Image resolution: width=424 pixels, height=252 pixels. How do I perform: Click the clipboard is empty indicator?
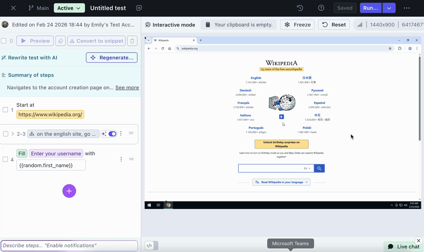pyautogui.click(x=239, y=25)
